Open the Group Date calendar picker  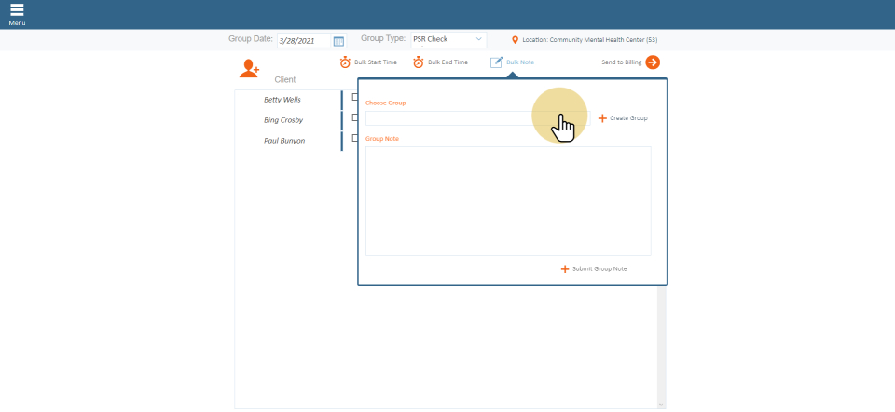338,41
